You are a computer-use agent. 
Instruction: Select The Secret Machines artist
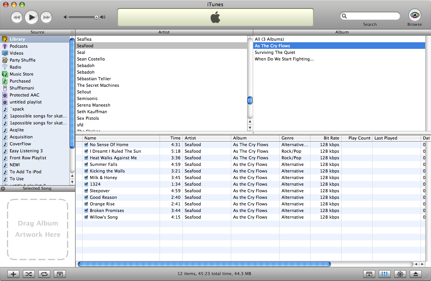161,85
